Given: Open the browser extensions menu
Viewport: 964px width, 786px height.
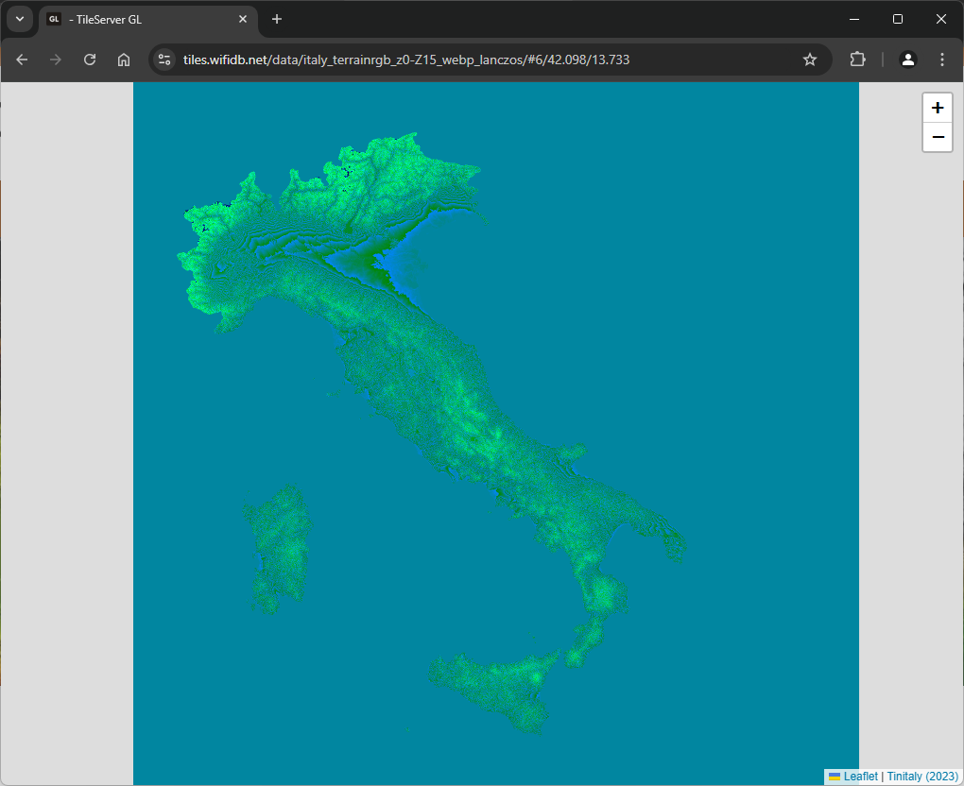Looking at the screenshot, I should tap(857, 60).
